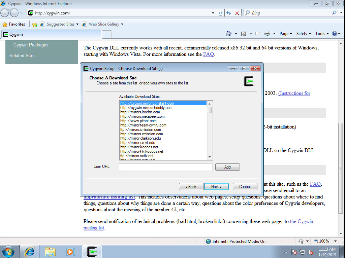Viewport: 345px width, 258px height.
Task: Click the RSS feeds icon
Action: [244, 34]
